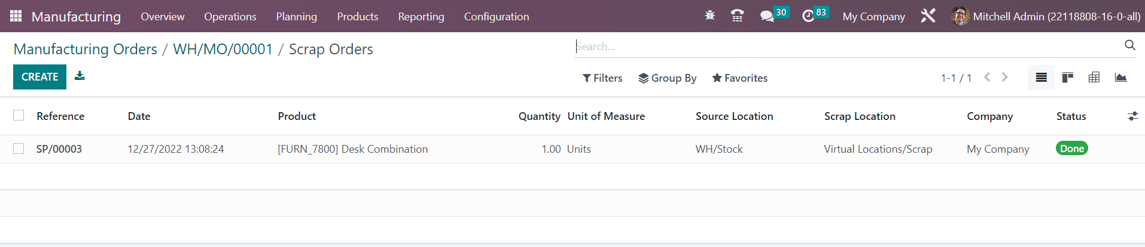Toggle the select-all header checkbox

(x=19, y=116)
